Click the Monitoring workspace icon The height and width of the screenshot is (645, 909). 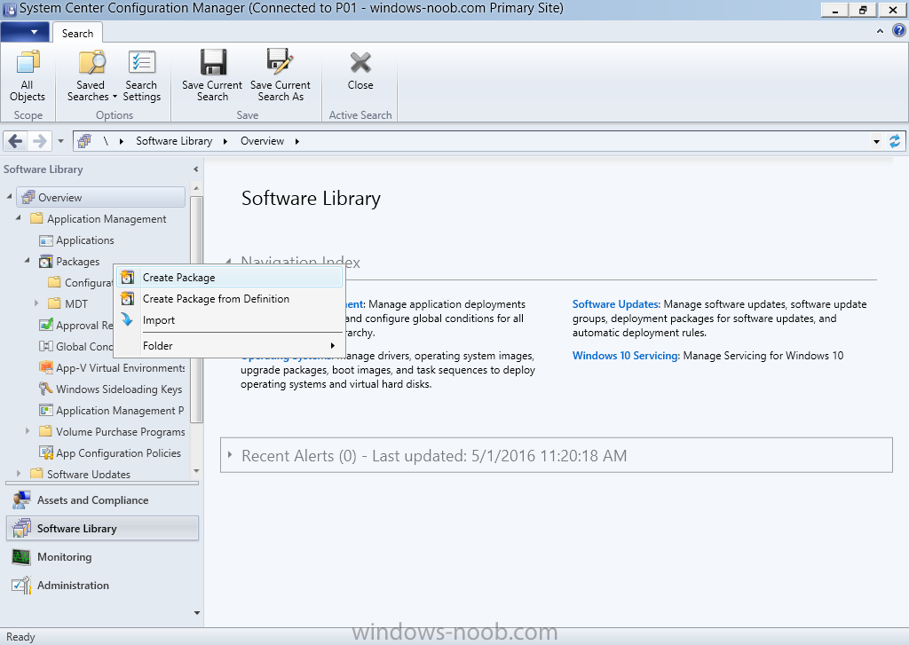(21, 557)
